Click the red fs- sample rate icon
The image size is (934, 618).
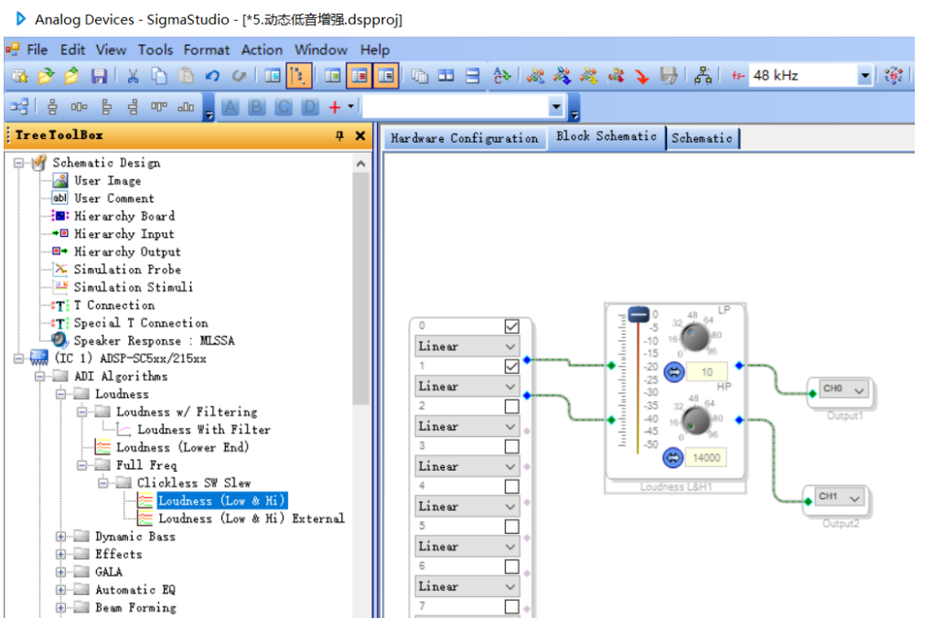[x=738, y=76]
